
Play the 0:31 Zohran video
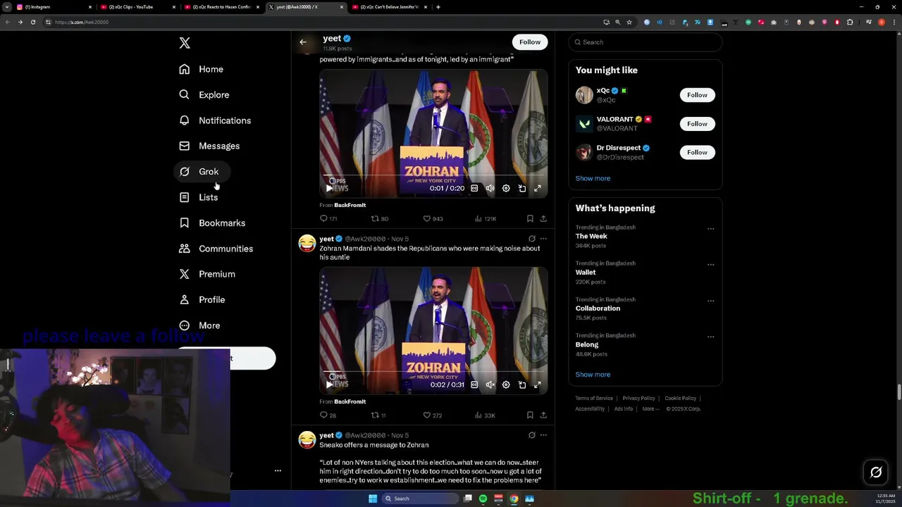tap(329, 384)
